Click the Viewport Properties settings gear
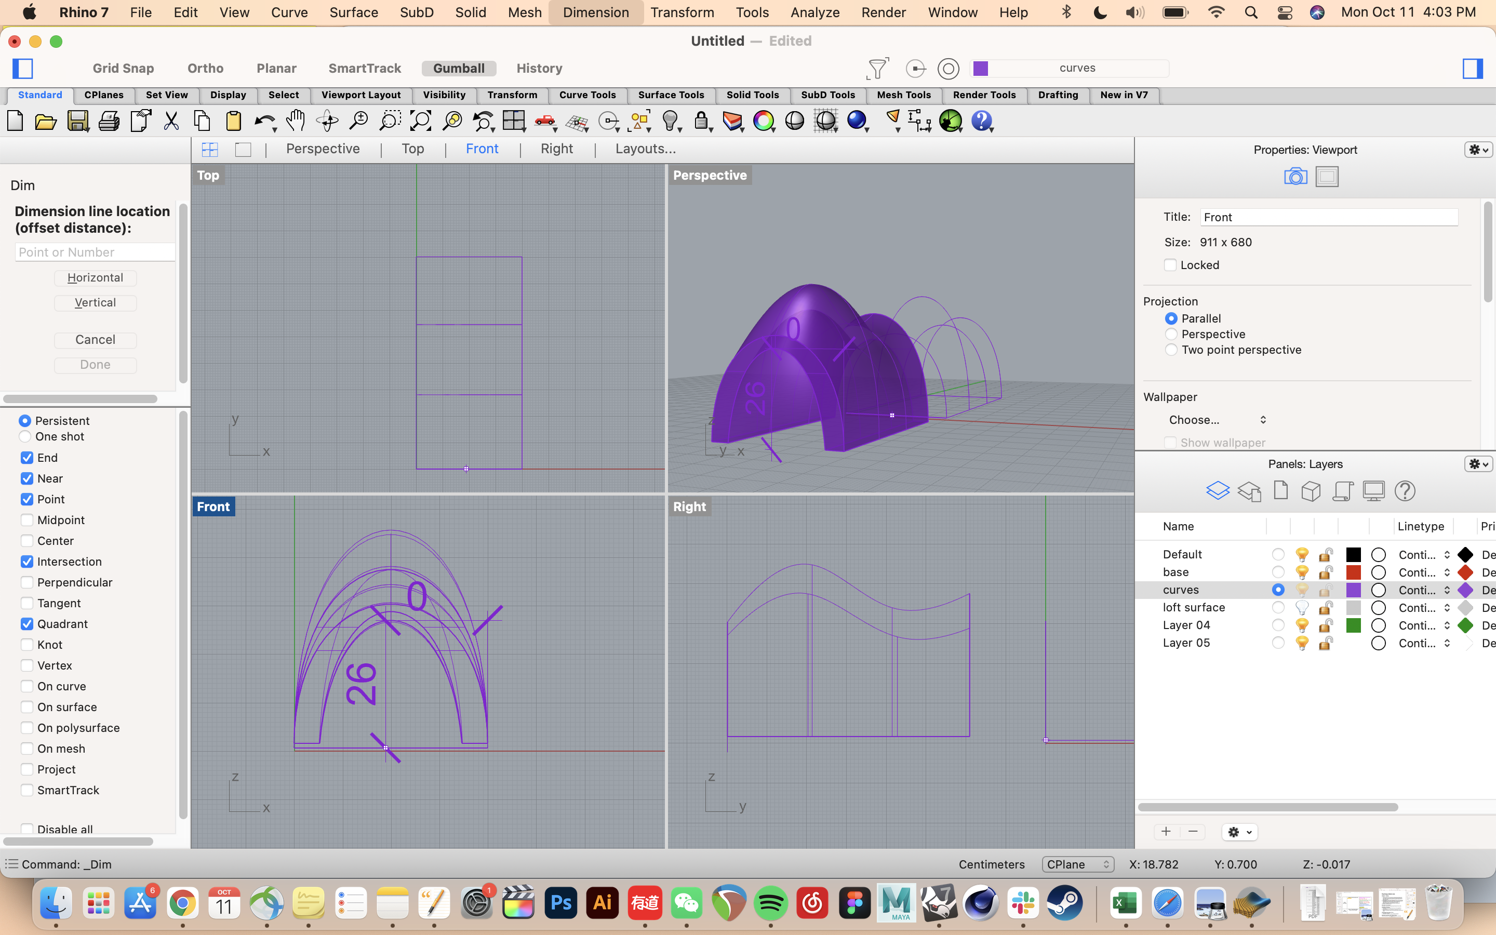This screenshot has width=1496, height=935. 1477,150
